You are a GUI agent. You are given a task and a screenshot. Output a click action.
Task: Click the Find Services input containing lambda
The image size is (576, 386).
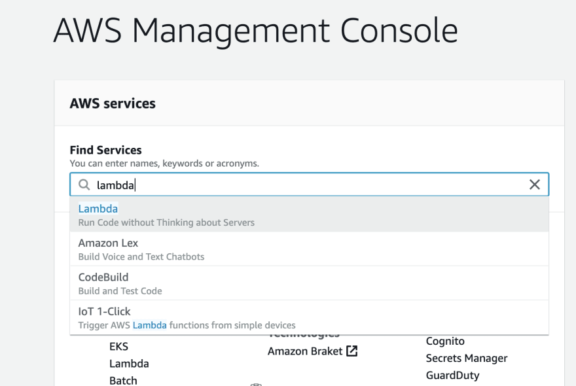point(310,184)
